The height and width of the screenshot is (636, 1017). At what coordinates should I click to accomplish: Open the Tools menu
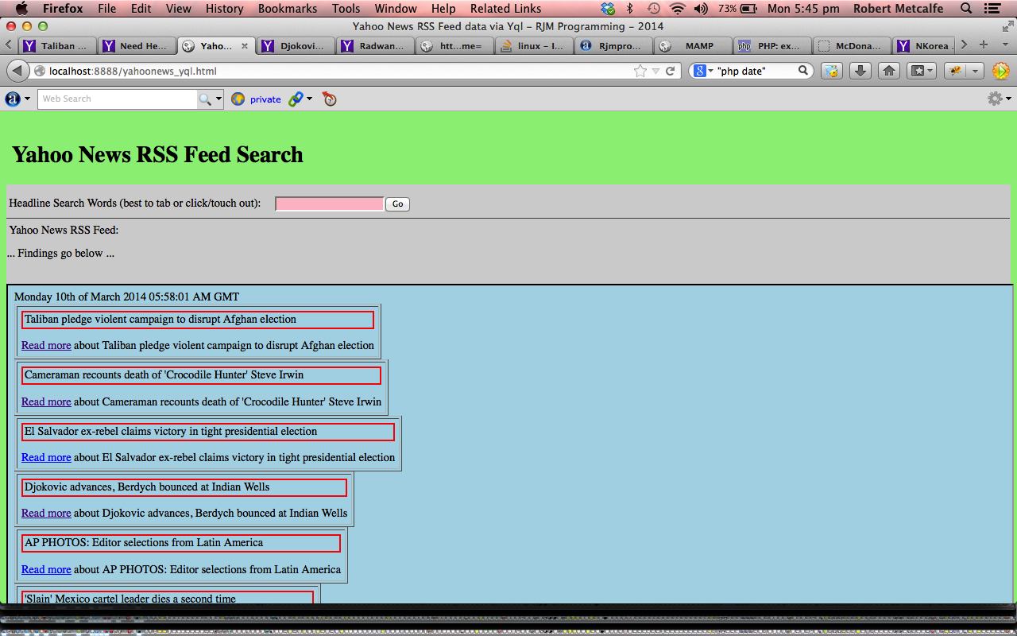346,9
